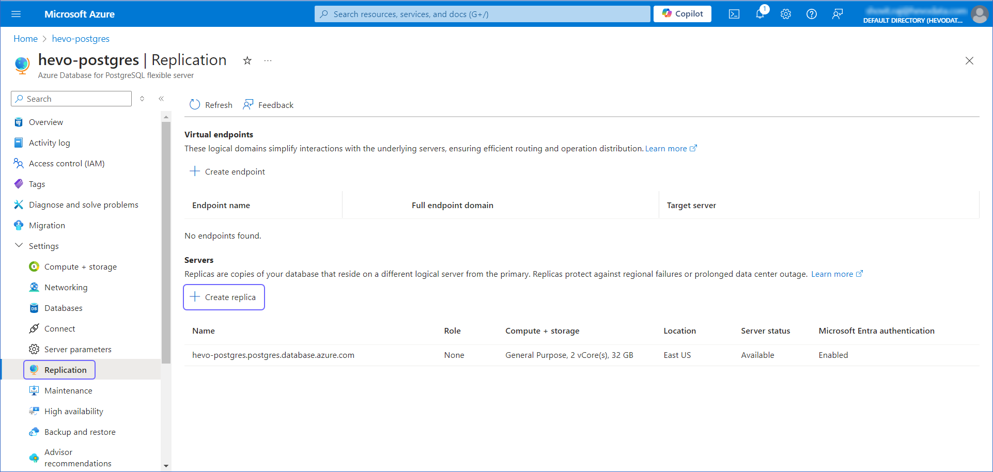Click the Server status column header
993x472 pixels.
pos(766,331)
